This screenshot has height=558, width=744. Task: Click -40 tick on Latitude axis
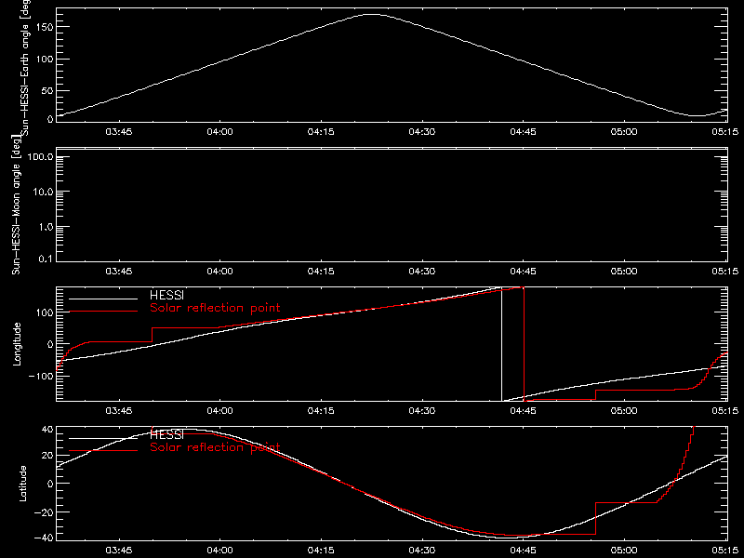(x=44, y=538)
